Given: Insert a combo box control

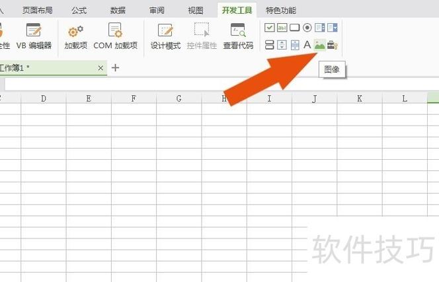Looking at the screenshot, I should (x=333, y=28).
